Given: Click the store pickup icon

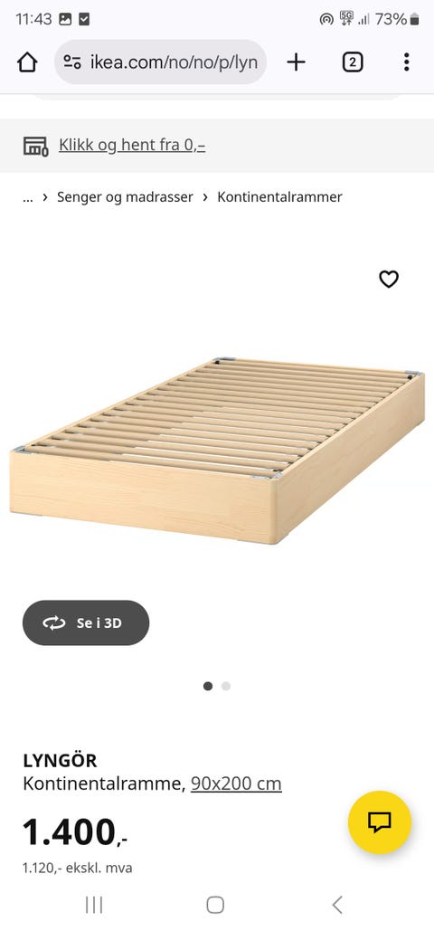Looking at the screenshot, I should pyautogui.click(x=35, y=146).
